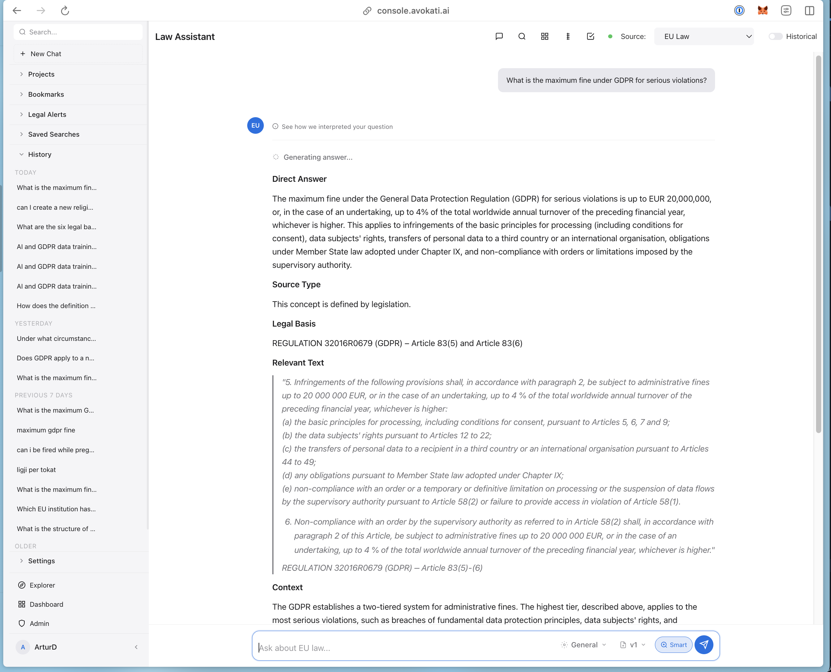The height and width of the screenshot is (672, 831).
Task: Open the Dashboard from sidebar
Action: click(x=46, y=604)
